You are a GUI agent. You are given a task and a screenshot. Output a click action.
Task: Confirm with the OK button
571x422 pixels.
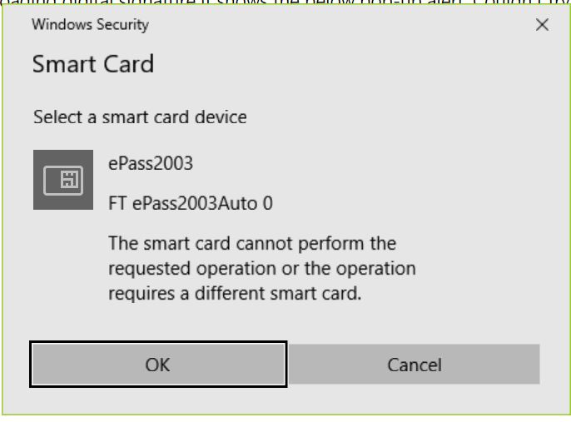158,365
